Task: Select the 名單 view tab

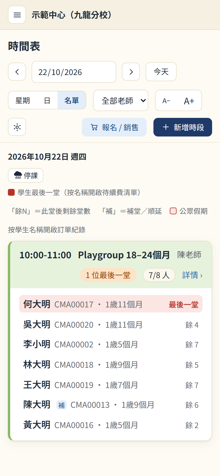Action: click(72, 100)
